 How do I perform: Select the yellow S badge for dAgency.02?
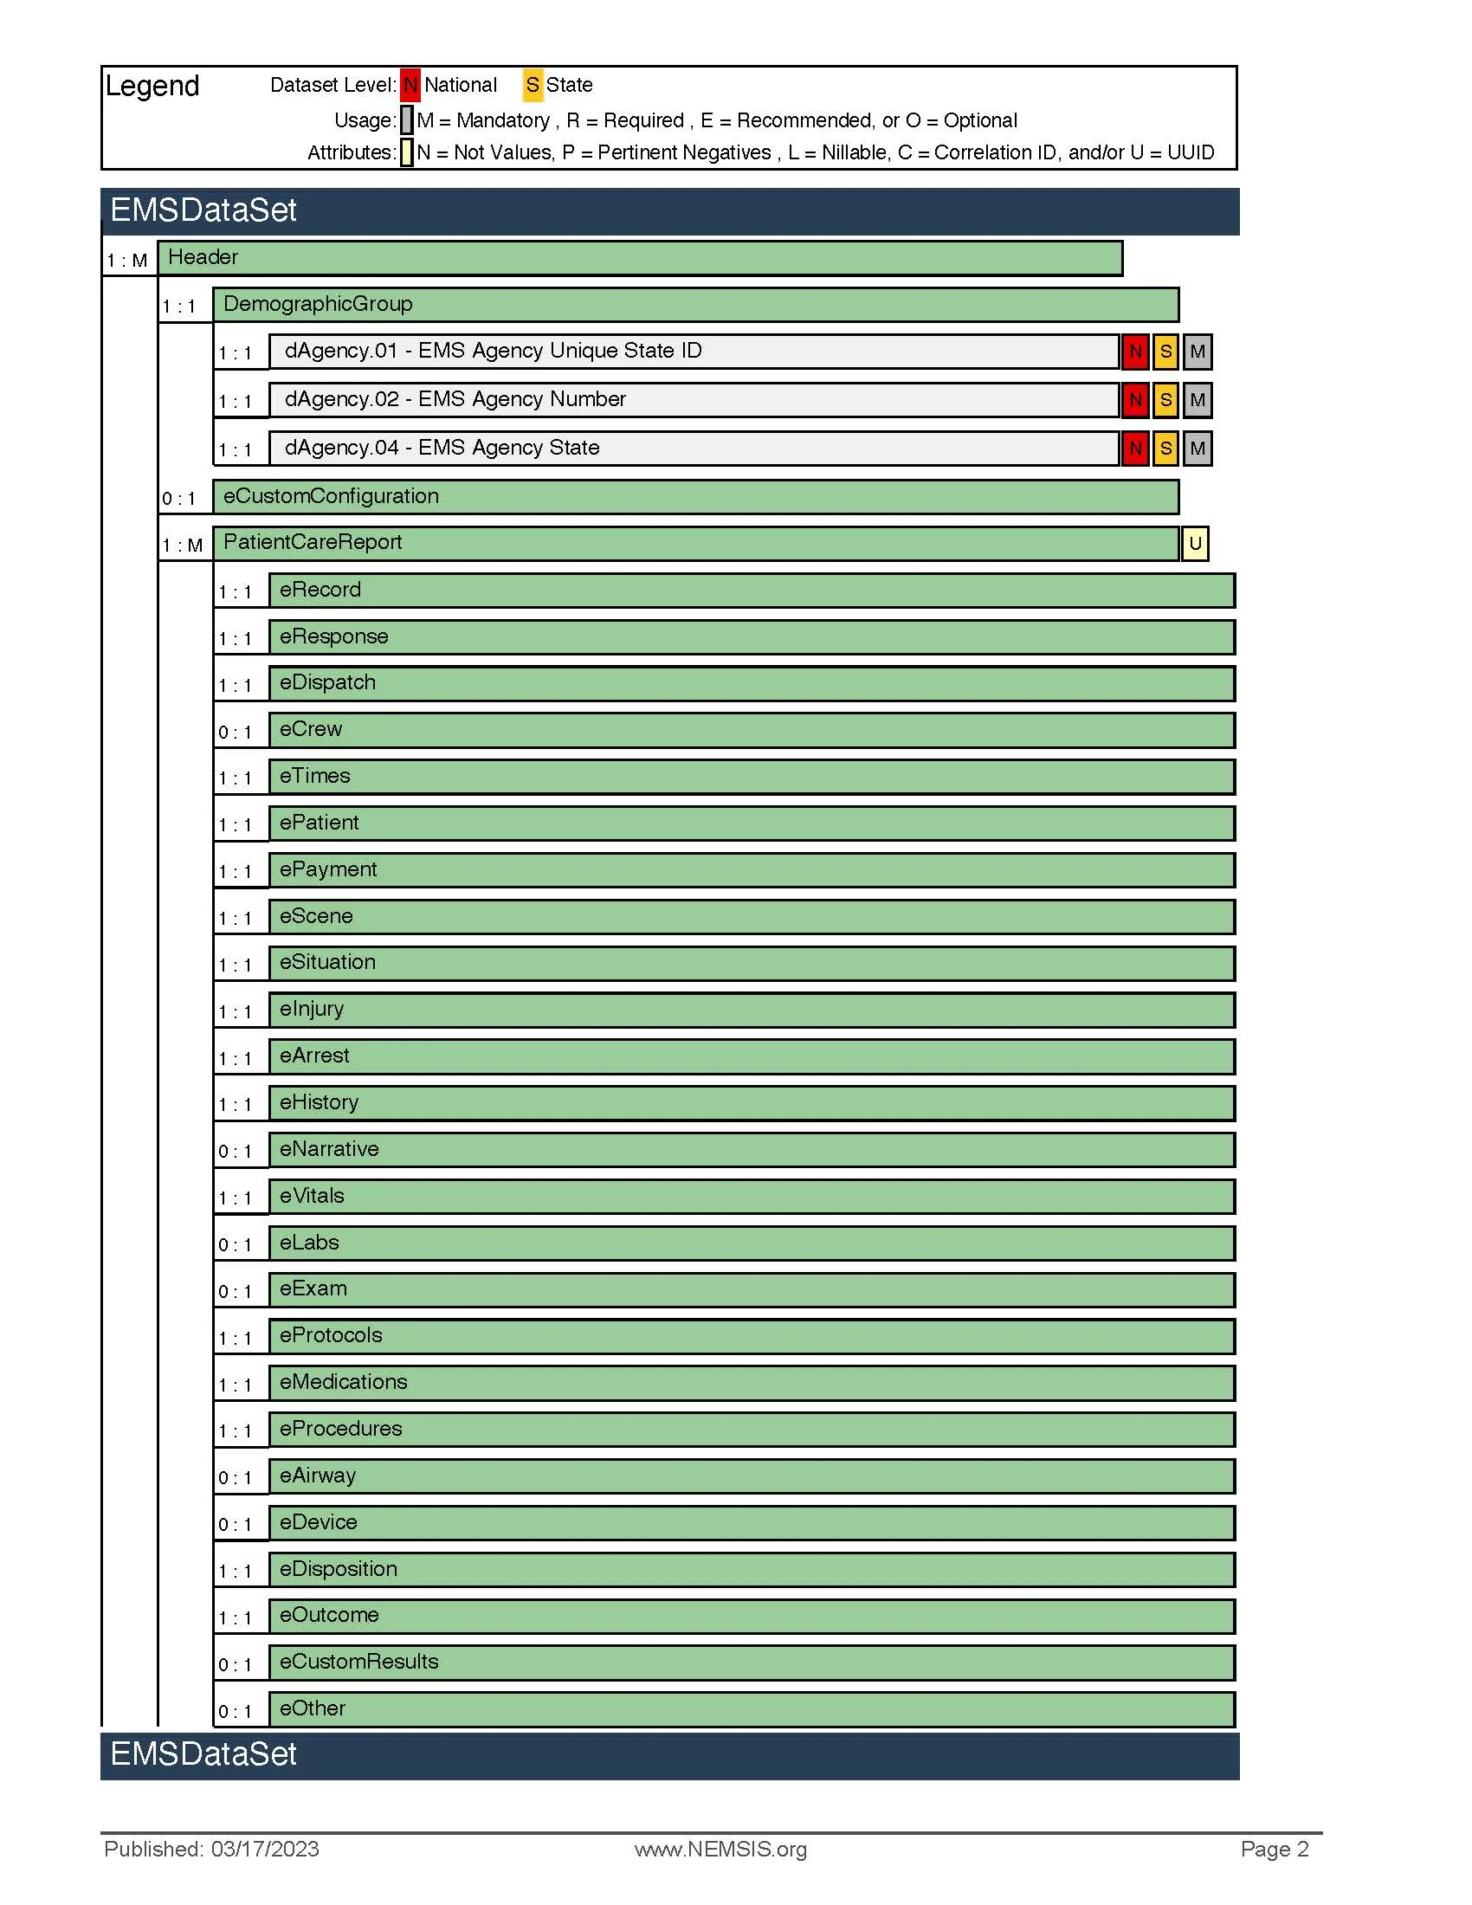tap(1166, 398)
